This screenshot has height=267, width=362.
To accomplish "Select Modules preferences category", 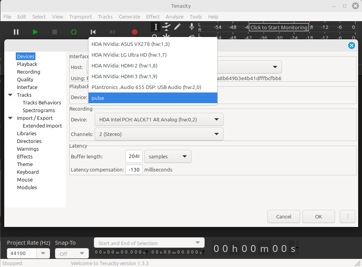I will [x=27, y=187].
